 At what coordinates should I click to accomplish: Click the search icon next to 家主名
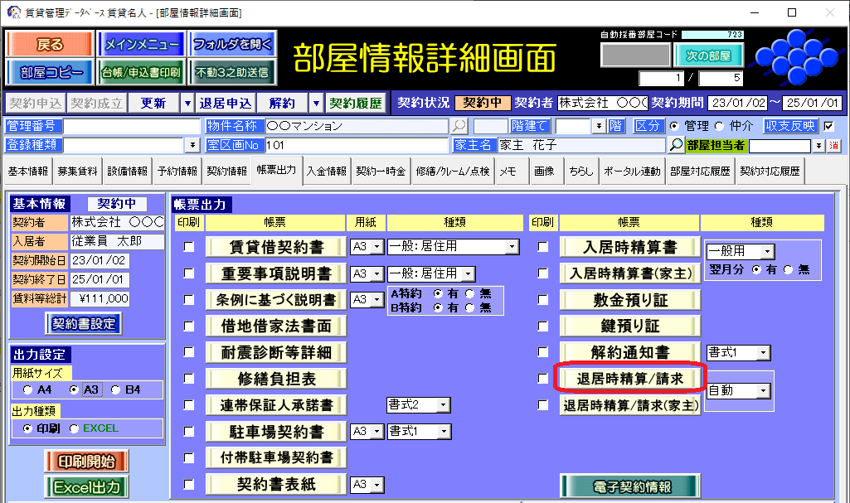pyautogui.click(x=677, y=145)
